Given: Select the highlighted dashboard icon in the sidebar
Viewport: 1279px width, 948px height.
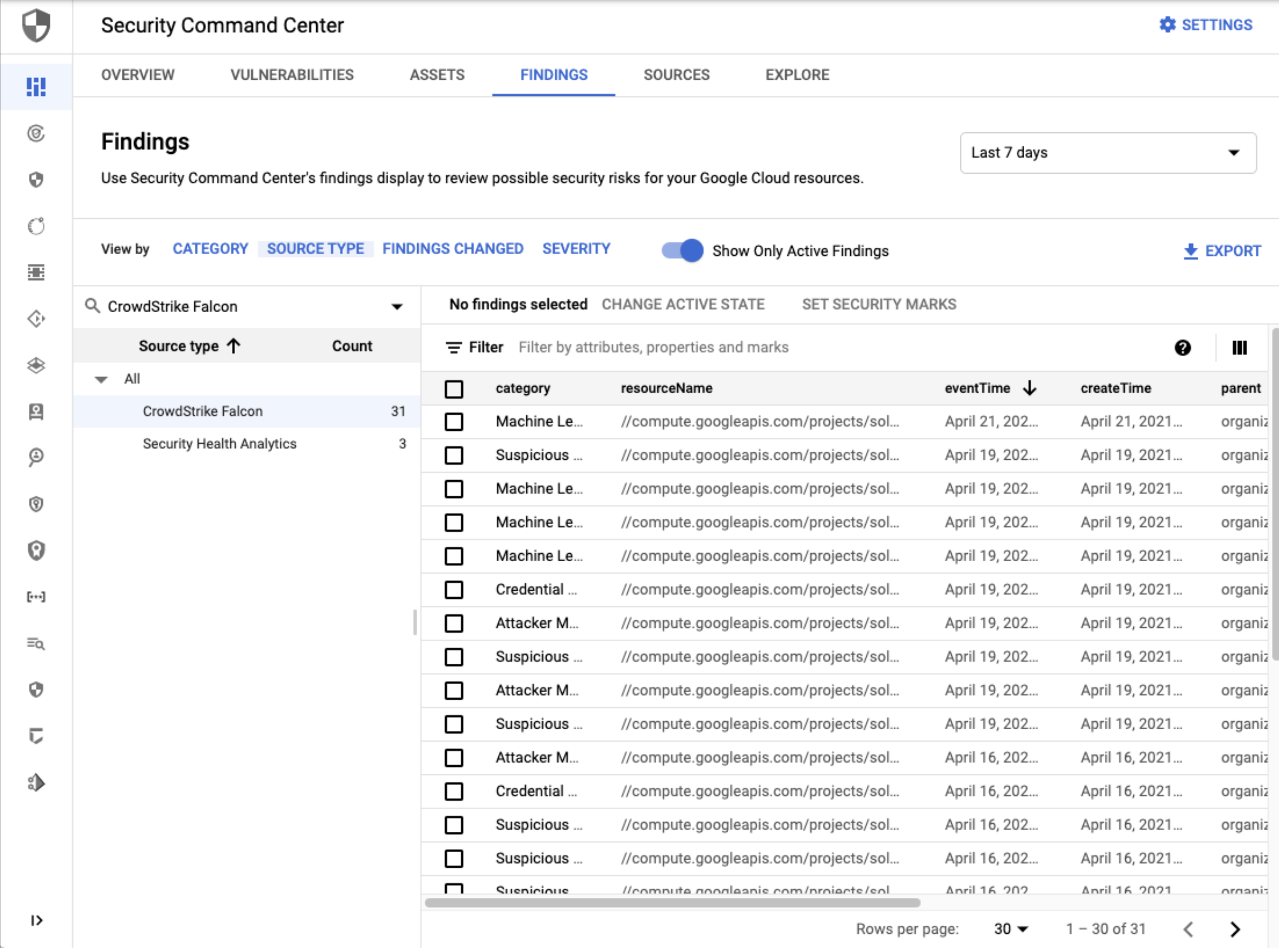Looking at the screenshot, I should (x=36, y=86).
